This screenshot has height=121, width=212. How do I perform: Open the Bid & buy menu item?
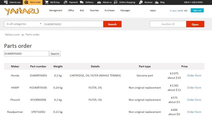click(55, 2)
